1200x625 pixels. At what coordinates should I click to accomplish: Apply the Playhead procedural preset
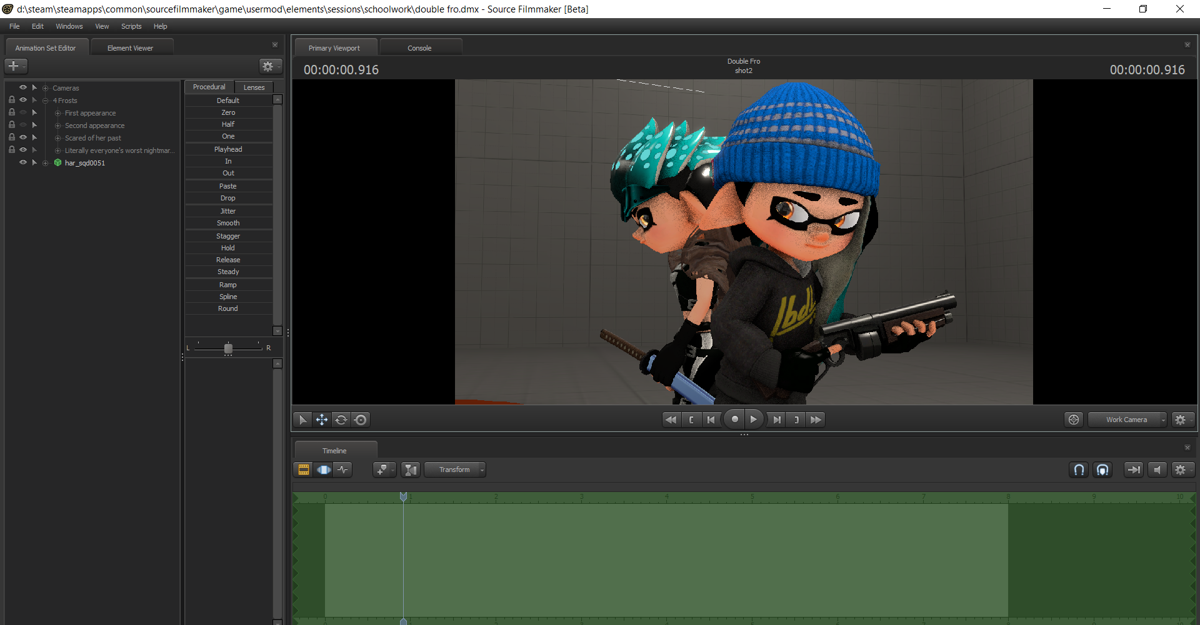[228, 149]
